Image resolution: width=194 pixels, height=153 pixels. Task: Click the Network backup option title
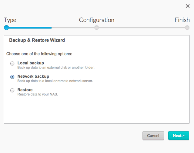(x=33, y=76)
